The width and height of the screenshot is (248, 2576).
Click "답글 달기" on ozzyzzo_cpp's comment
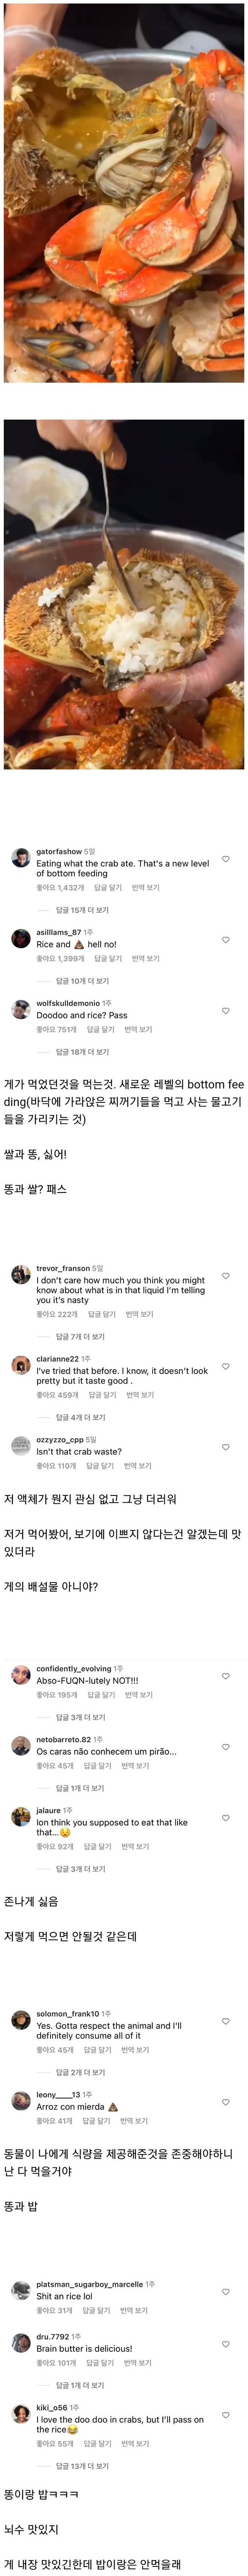100,1466
